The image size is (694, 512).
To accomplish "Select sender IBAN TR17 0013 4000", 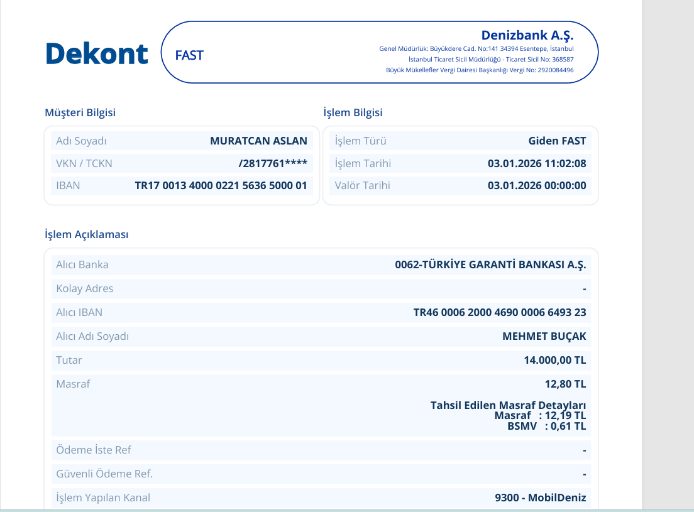I will click(221, 186).
